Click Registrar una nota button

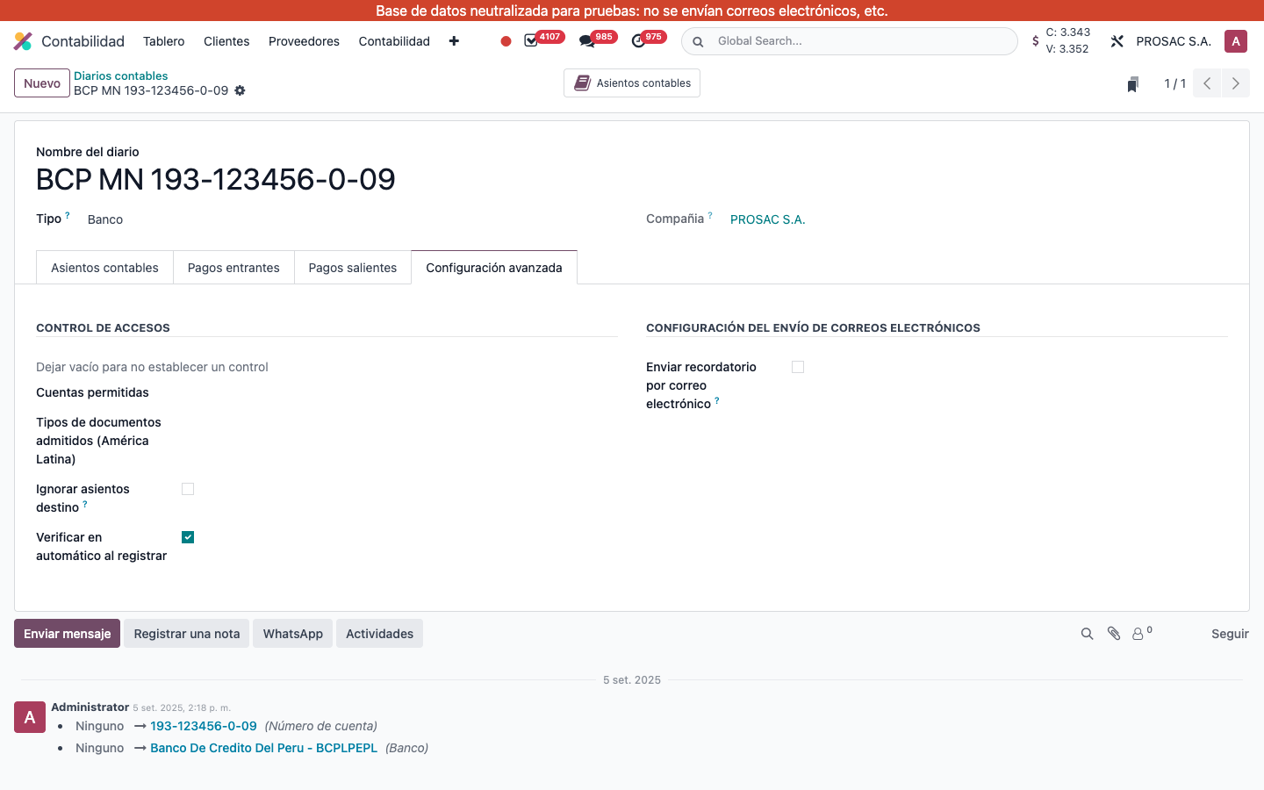(x=187, y=634)
